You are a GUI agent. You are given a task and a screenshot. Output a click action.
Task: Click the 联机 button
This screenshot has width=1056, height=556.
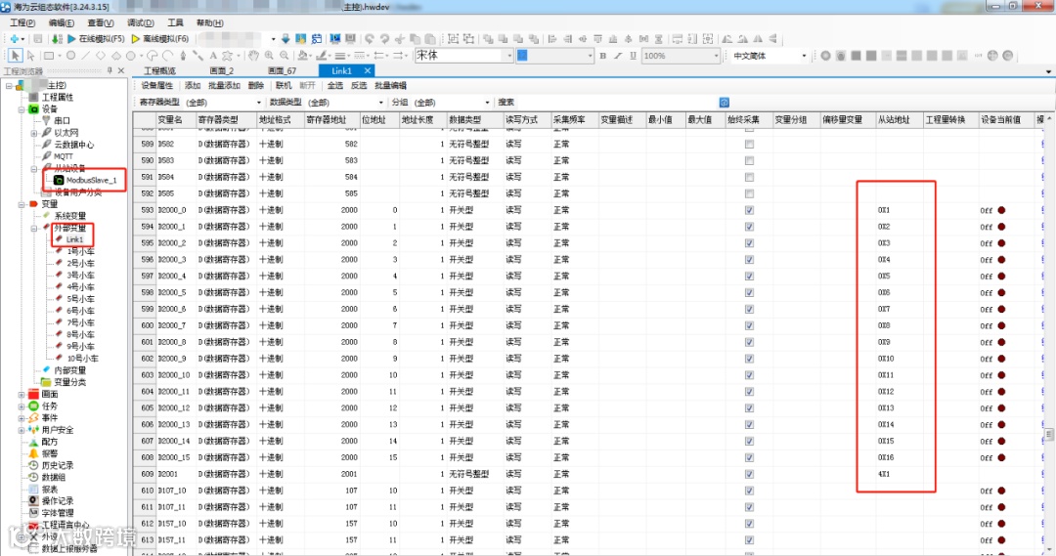pyautogui.click(x=284, y=85)
